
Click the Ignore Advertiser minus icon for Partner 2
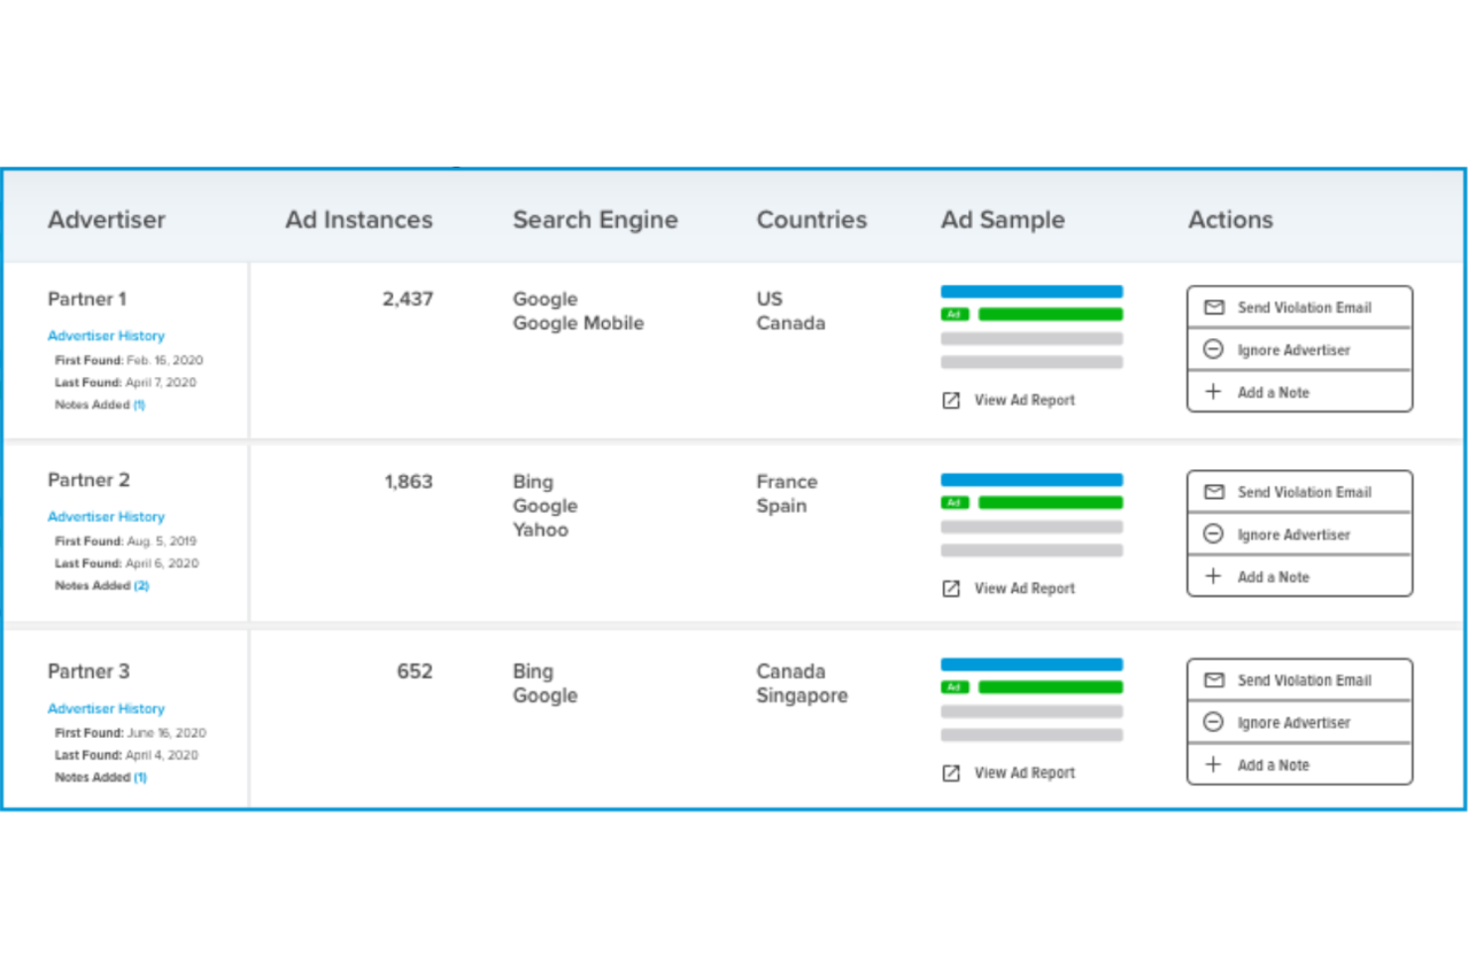click(x=1213, y=534)
